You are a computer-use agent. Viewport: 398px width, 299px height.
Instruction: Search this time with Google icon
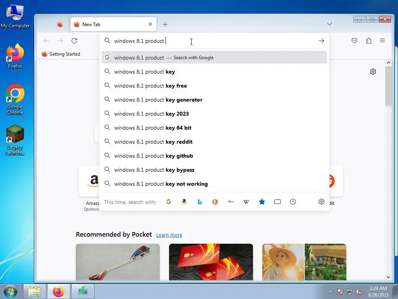tap(169, 202)
